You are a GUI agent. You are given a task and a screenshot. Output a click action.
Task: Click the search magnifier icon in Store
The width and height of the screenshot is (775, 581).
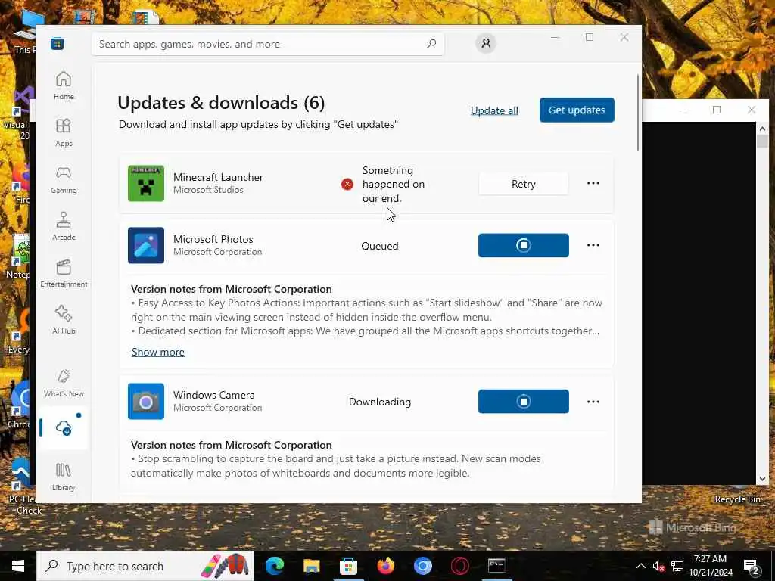[x=431, y=44]
